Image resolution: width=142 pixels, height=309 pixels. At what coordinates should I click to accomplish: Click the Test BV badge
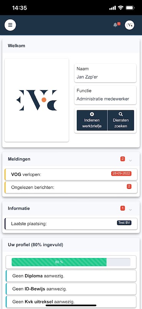pos(124,223)
